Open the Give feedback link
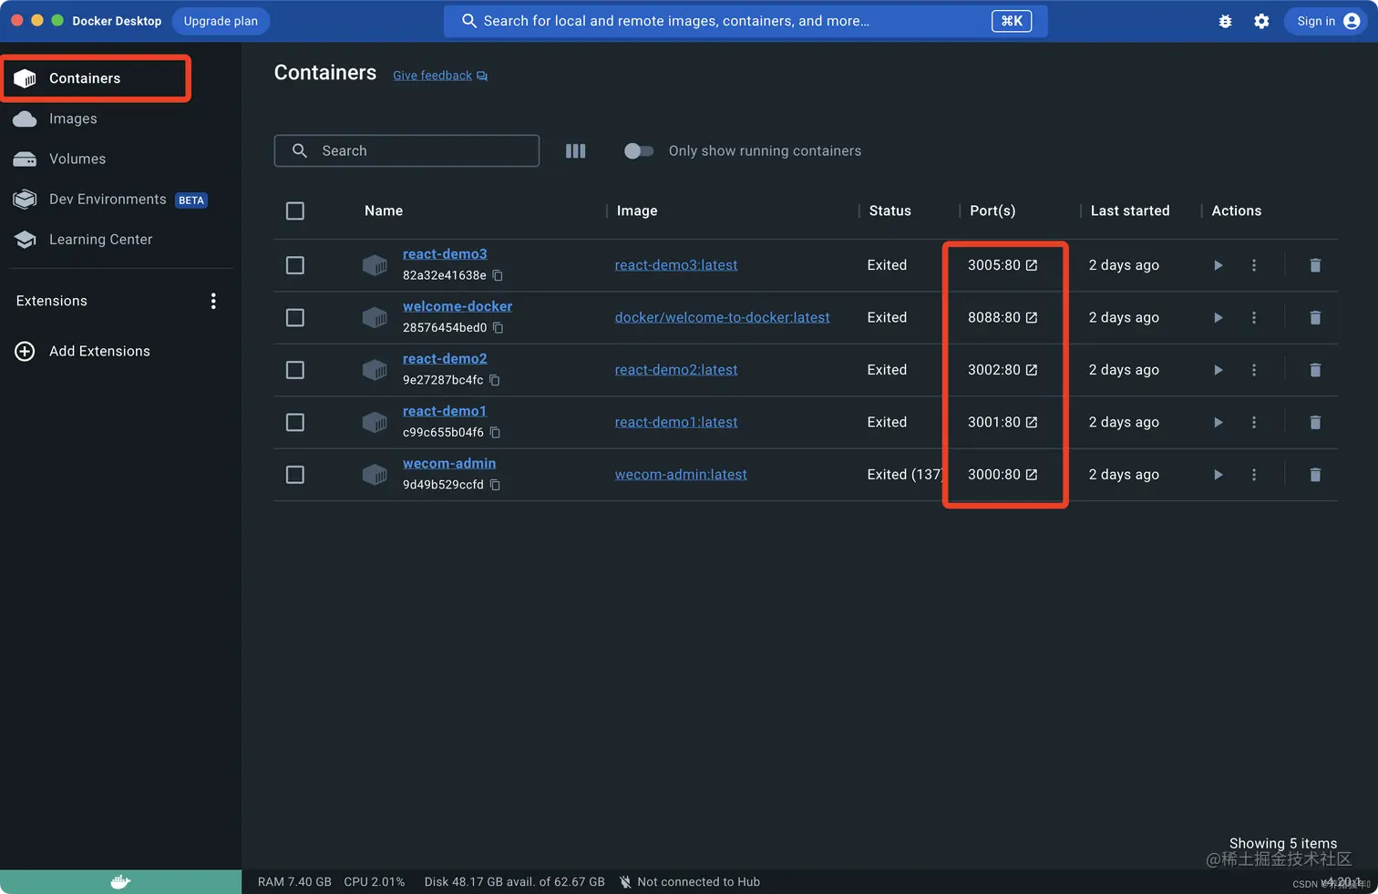 click(440, 76)
